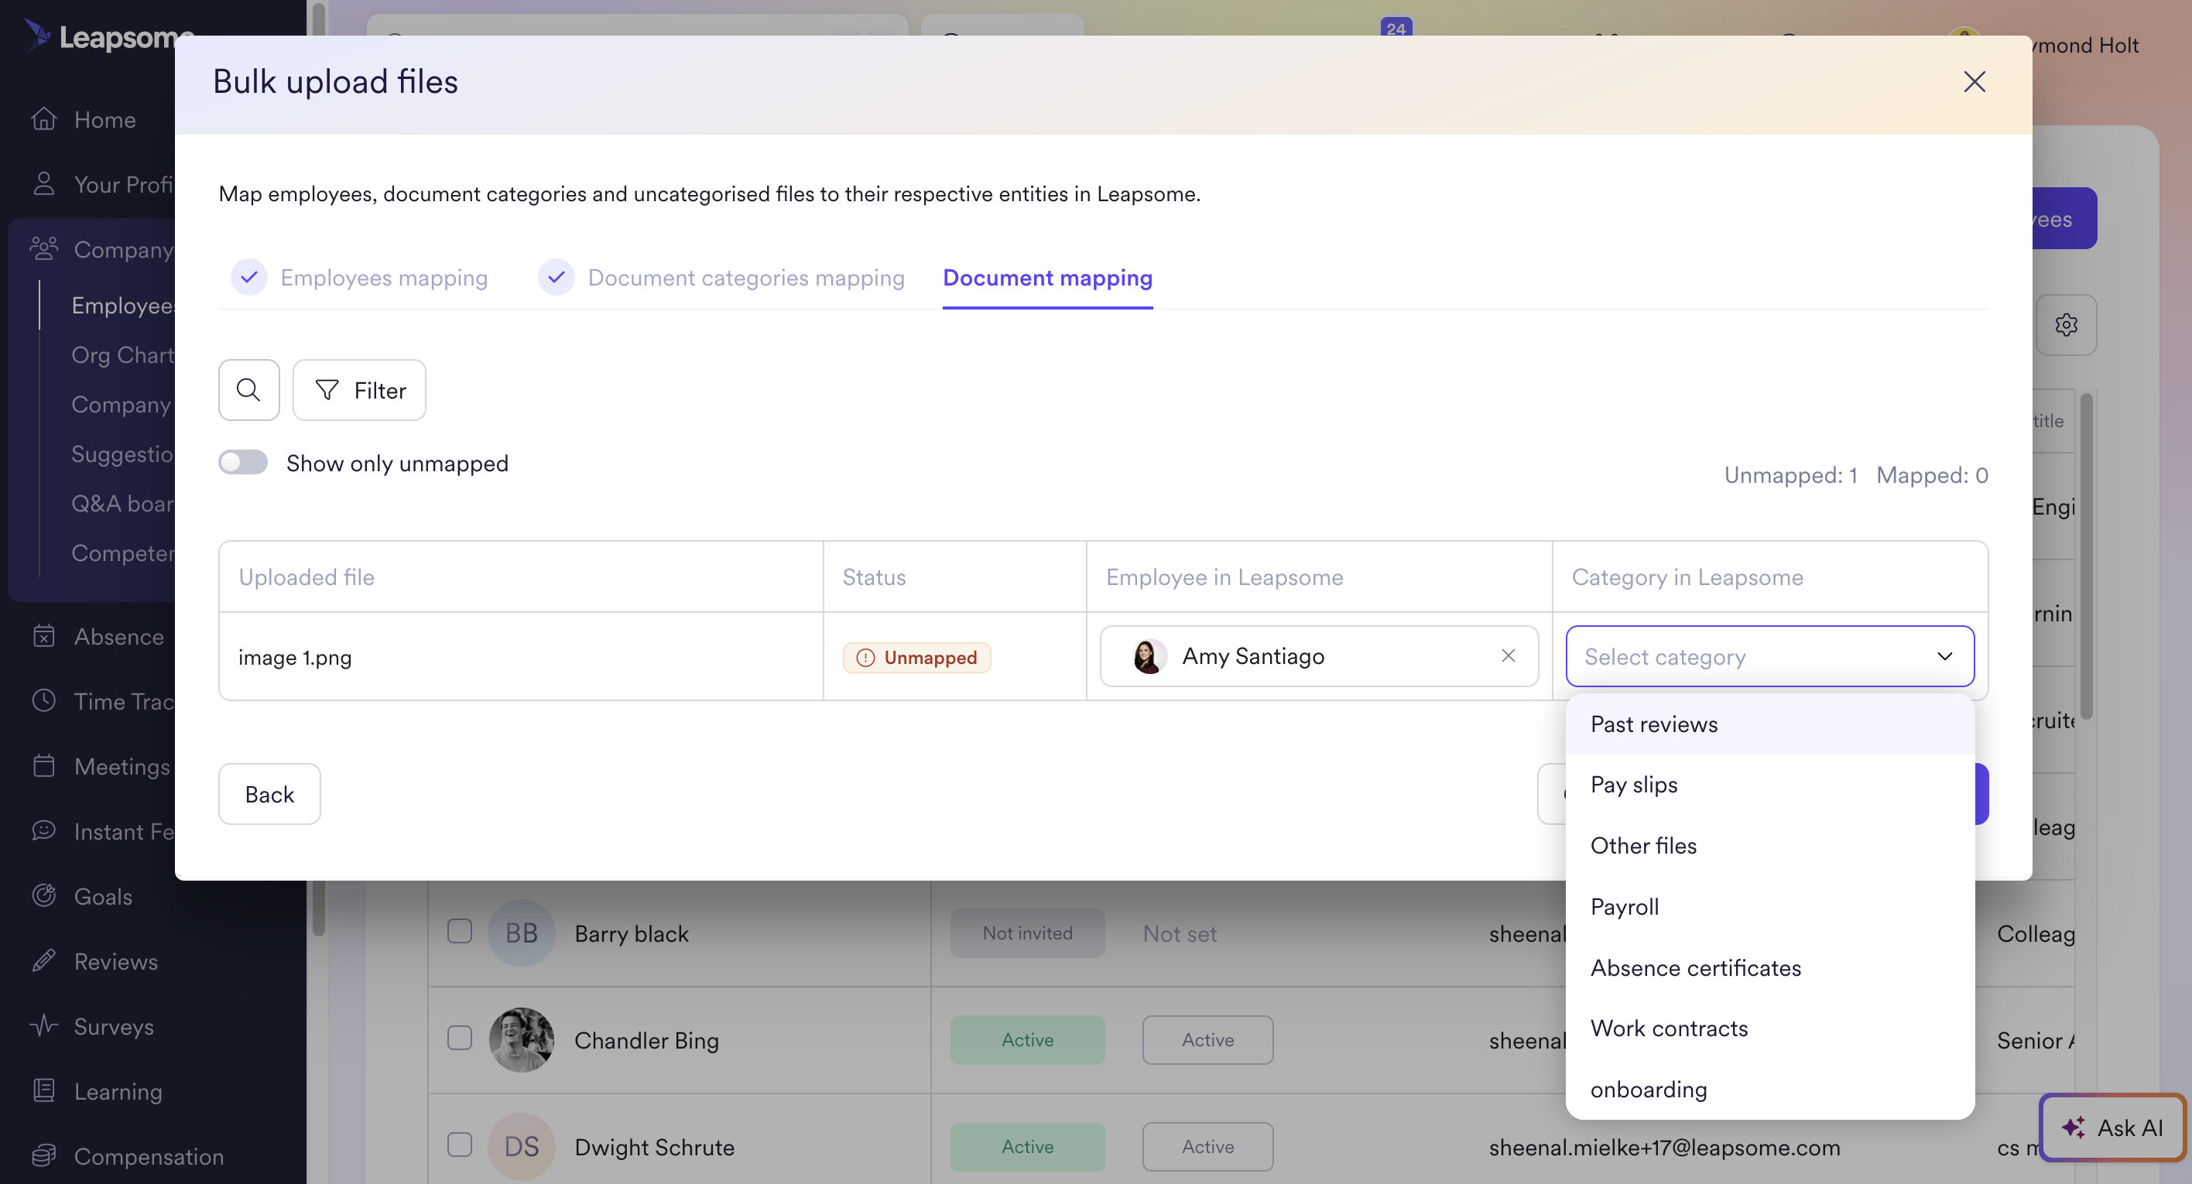The image size is (2192, 1184).
Task: Choose Pay slips category option
Action: 1634,784
